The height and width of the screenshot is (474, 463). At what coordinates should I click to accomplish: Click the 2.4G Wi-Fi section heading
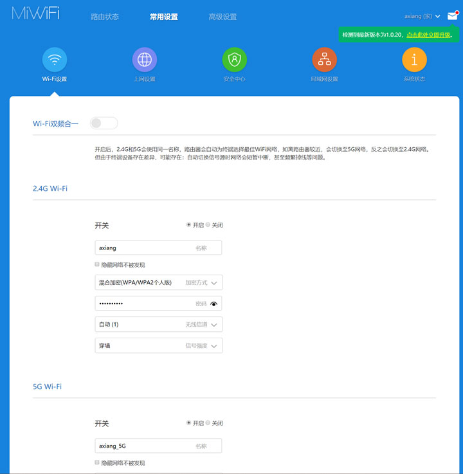(50, 188)
